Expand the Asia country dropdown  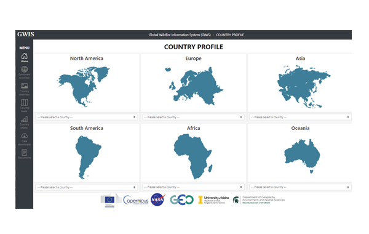(300, 117)
